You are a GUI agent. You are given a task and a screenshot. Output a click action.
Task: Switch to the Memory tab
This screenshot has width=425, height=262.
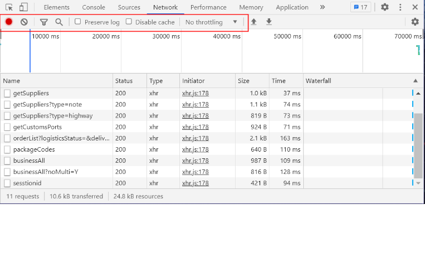point(251,7)
